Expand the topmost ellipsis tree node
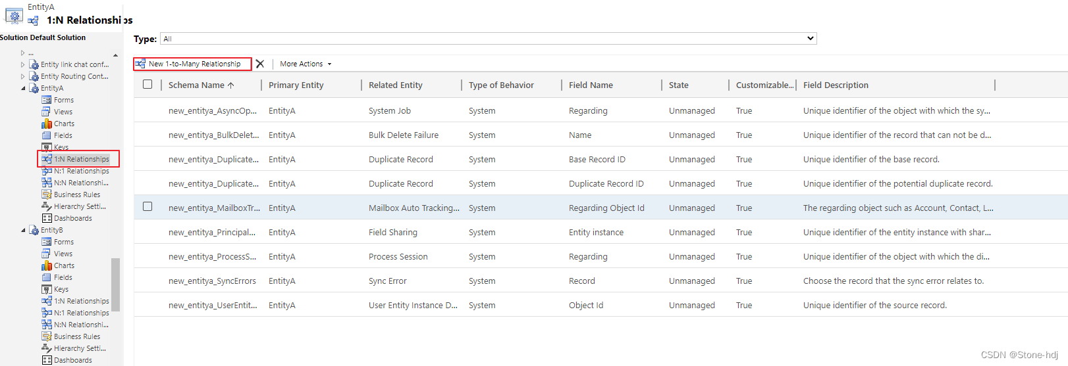 point(23,53)
